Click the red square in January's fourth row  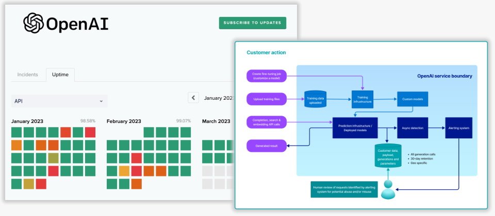click(x=53, y=171)
